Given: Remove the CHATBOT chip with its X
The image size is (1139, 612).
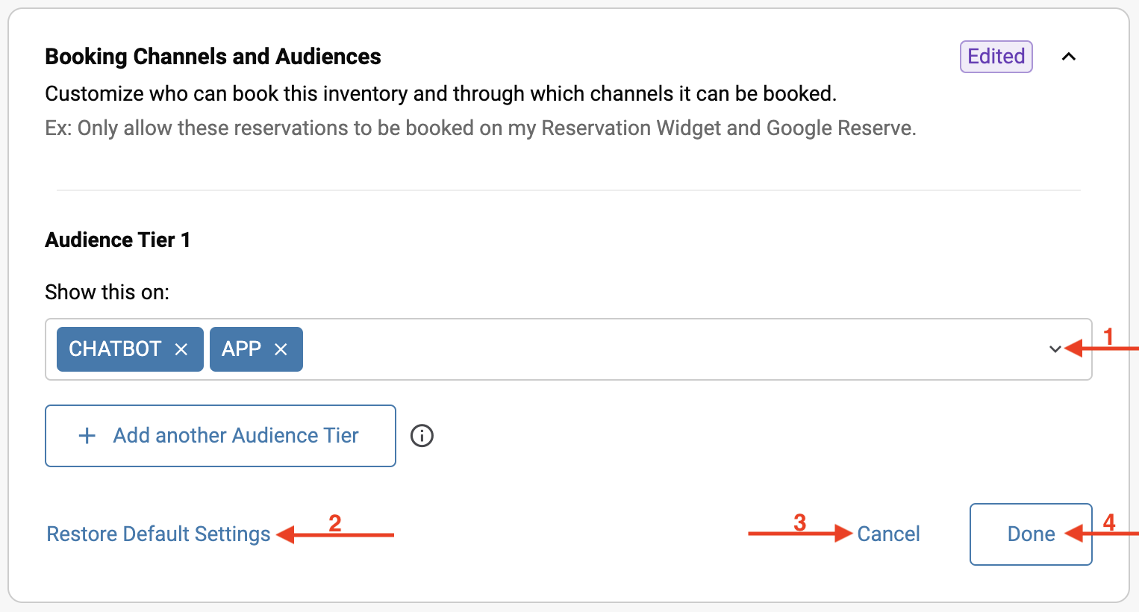Looking at the screenshot, I should point(181,349).
